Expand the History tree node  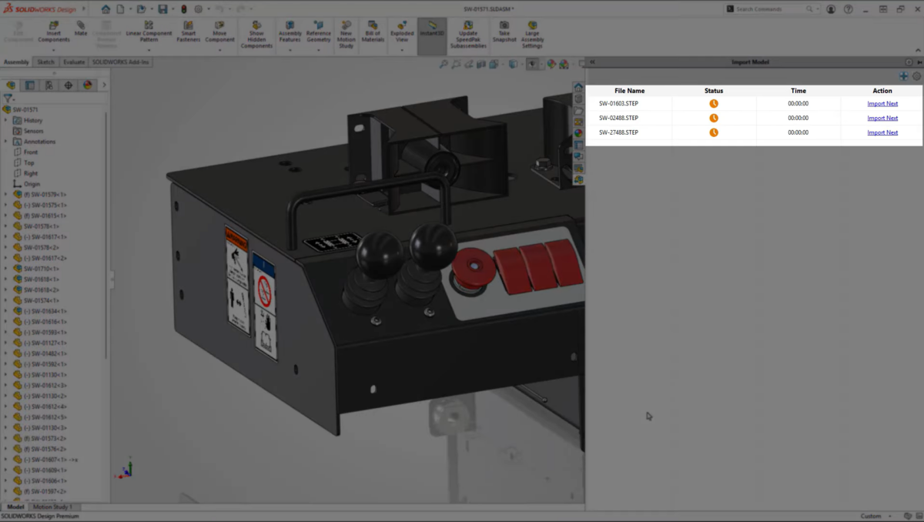[x=6, y=120]
